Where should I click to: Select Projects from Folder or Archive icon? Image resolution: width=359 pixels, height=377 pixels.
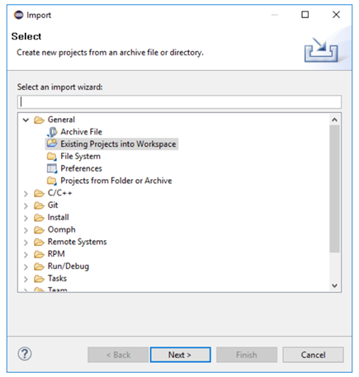click(52, 181)
